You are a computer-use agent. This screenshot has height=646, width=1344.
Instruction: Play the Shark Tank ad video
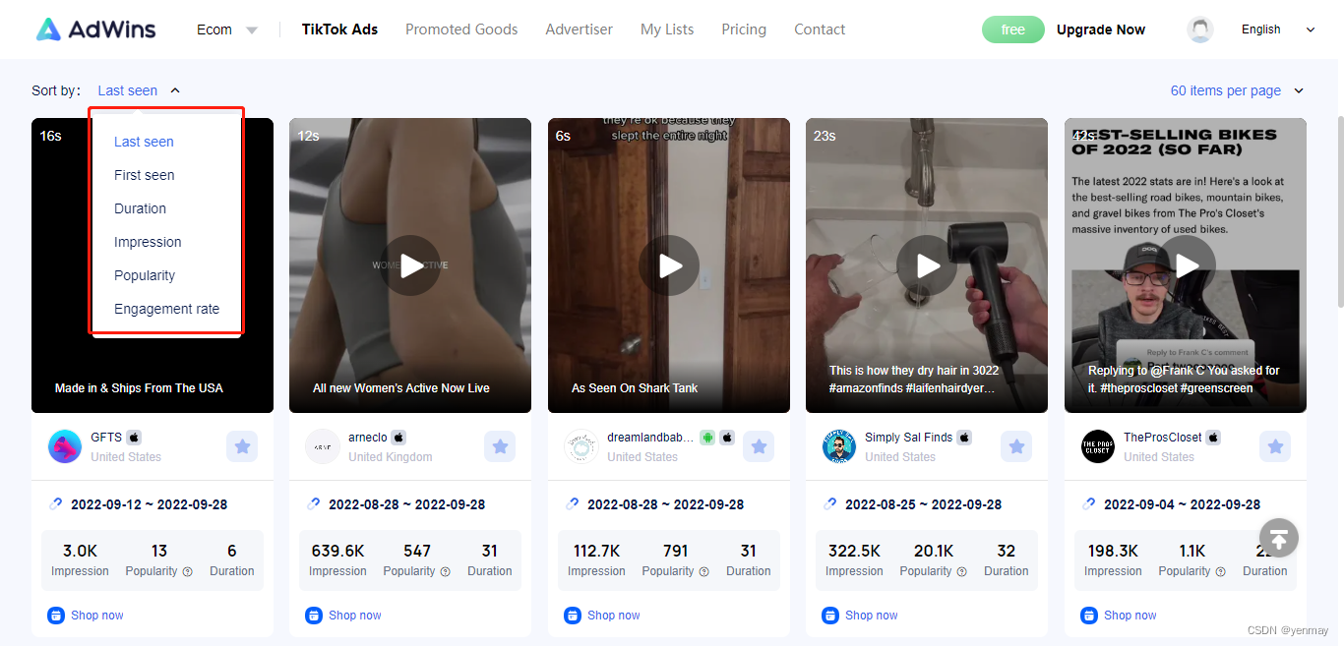pyautogui.click(x=669, y=265)
